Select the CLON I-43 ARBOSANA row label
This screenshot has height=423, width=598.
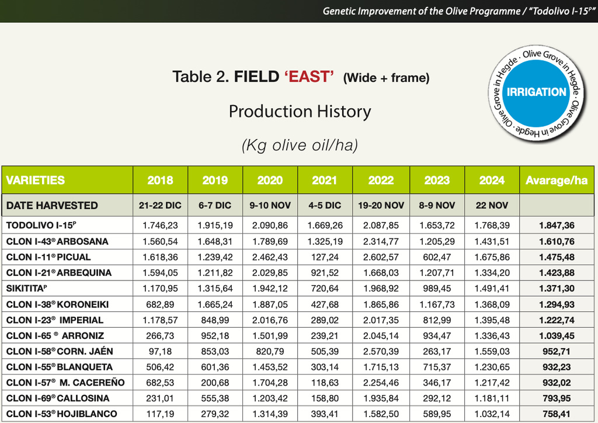57,241
